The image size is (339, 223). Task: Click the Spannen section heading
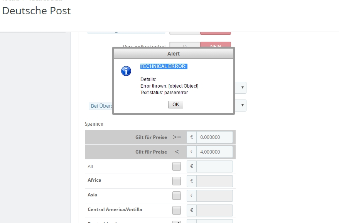point(94,124)
